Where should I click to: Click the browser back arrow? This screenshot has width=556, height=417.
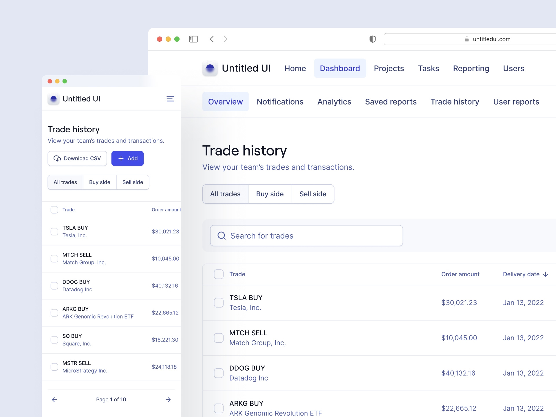212,39
